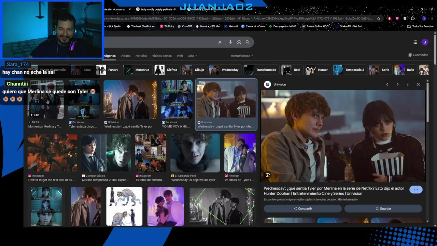Click the Compartir button
437x246 pixels.
tap(302, 208)
